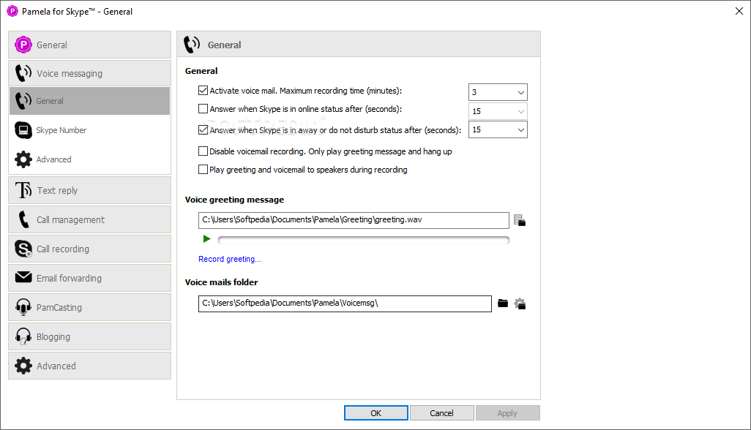Click the Call management handset icon
751x430 pixels.
click(23, 219)
